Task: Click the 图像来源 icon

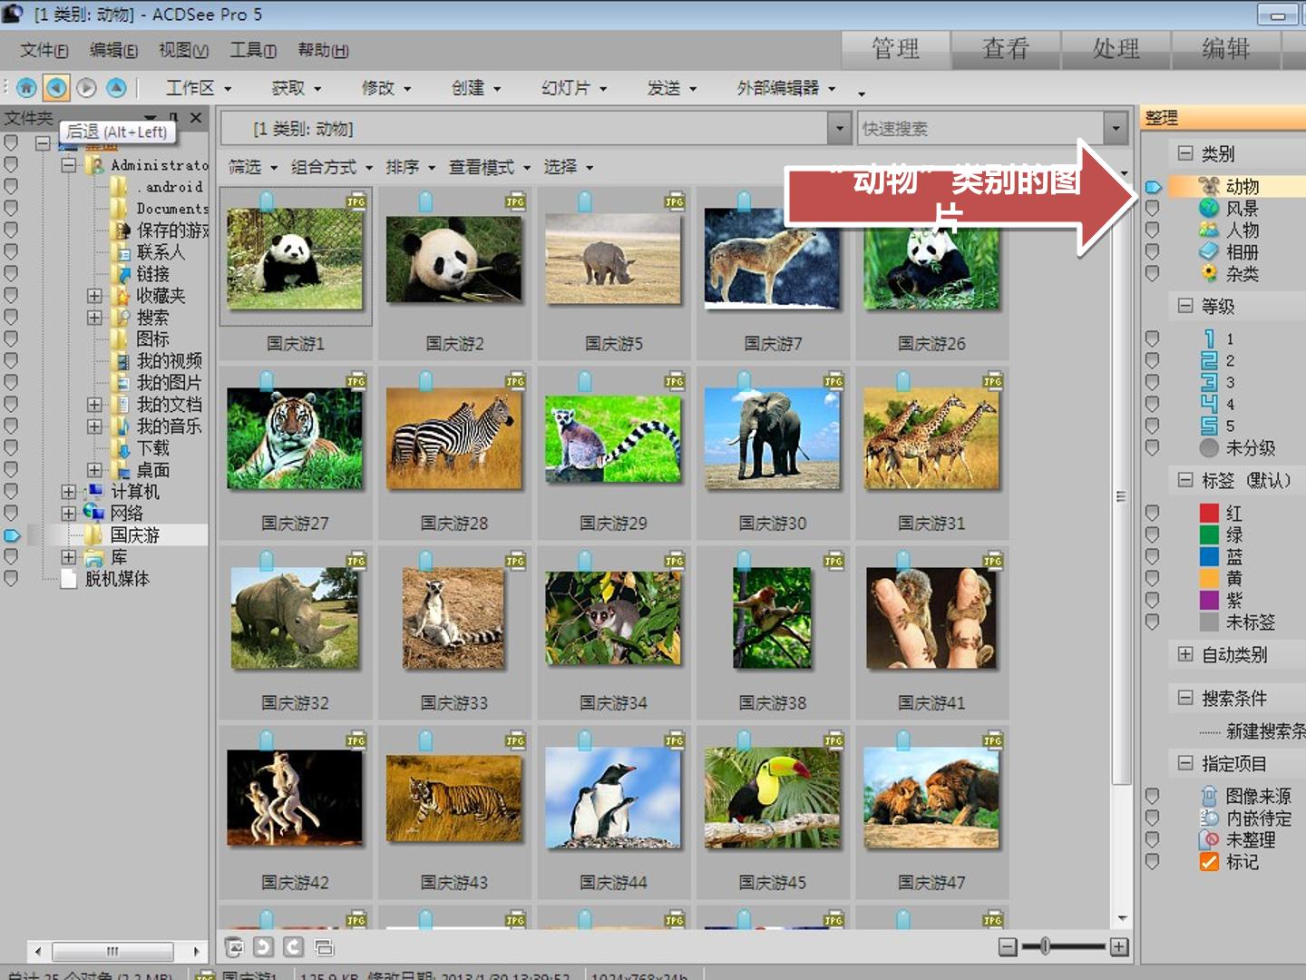Action: coord(1208,796)
